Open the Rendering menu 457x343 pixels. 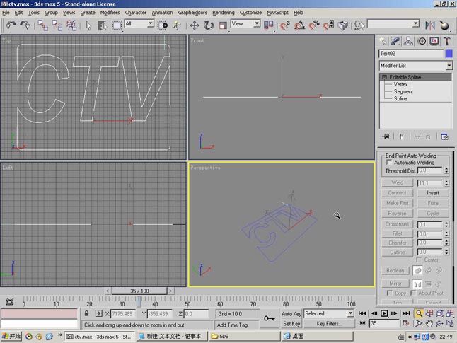tap(224, 13)
